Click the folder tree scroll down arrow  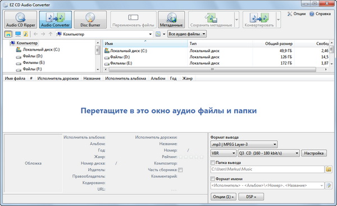tap(98, 70)
